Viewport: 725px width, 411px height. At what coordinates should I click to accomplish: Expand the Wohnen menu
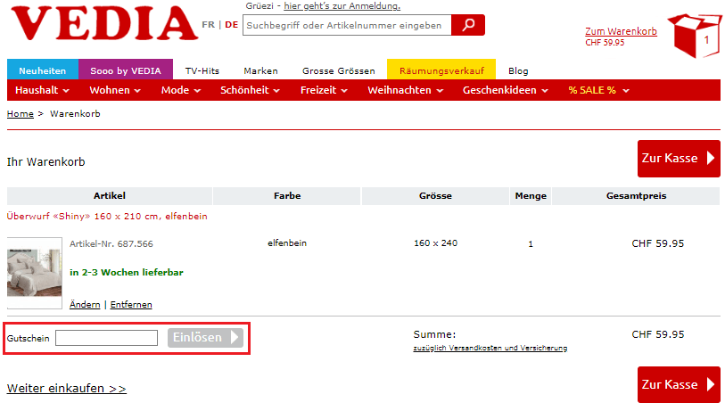point(115,90)
